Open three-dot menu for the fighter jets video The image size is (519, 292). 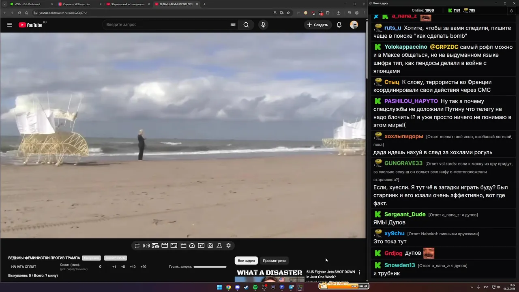pos(359,273)
